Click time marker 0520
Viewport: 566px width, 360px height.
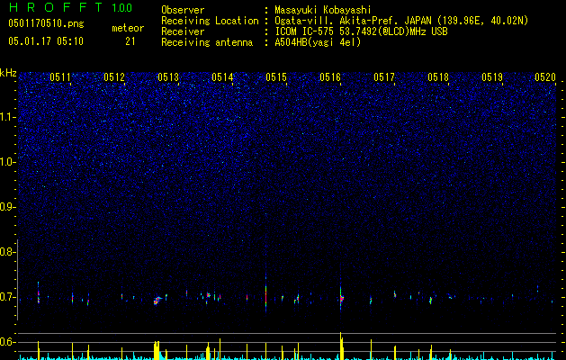click(x=545, y=77)
